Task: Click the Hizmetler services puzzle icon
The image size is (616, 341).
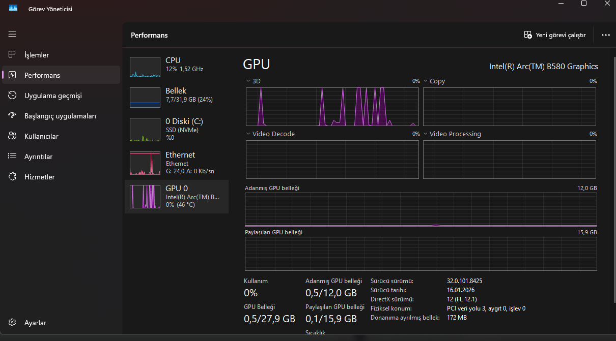Action: 13,176
